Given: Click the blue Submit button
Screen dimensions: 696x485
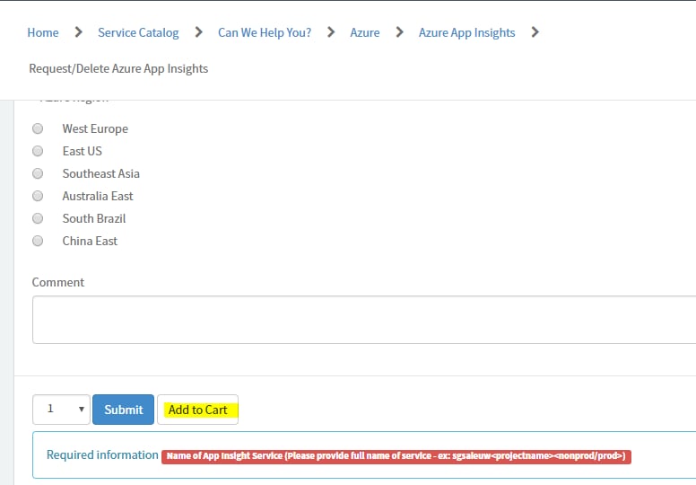Looking at the screenshot, I should [x=124, y=410].
